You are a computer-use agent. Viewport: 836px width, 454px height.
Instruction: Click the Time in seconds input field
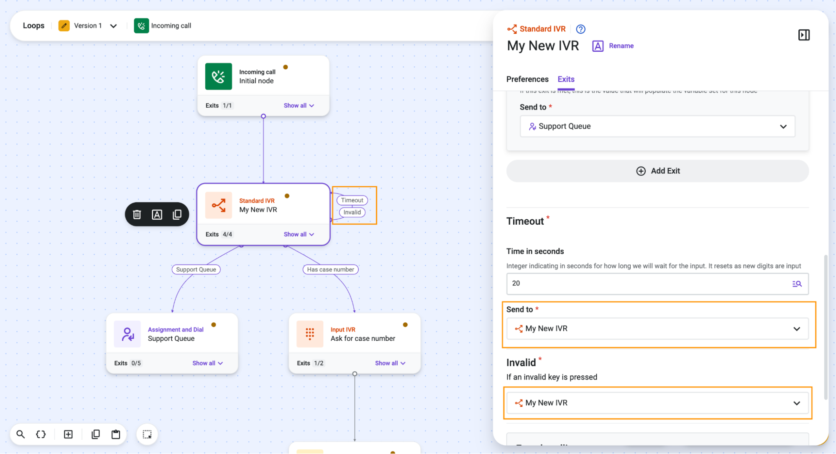click(x=657, y=284)
